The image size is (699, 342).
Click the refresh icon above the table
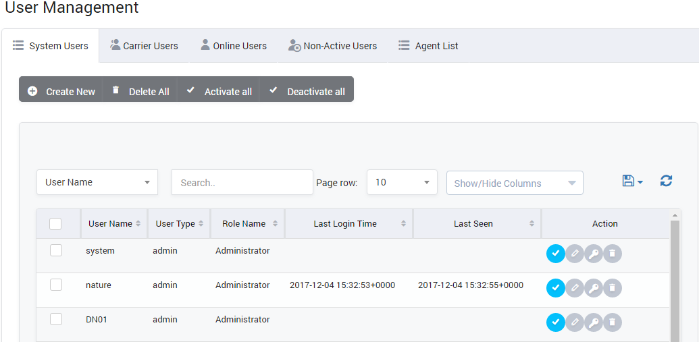(x=666, y=181)
